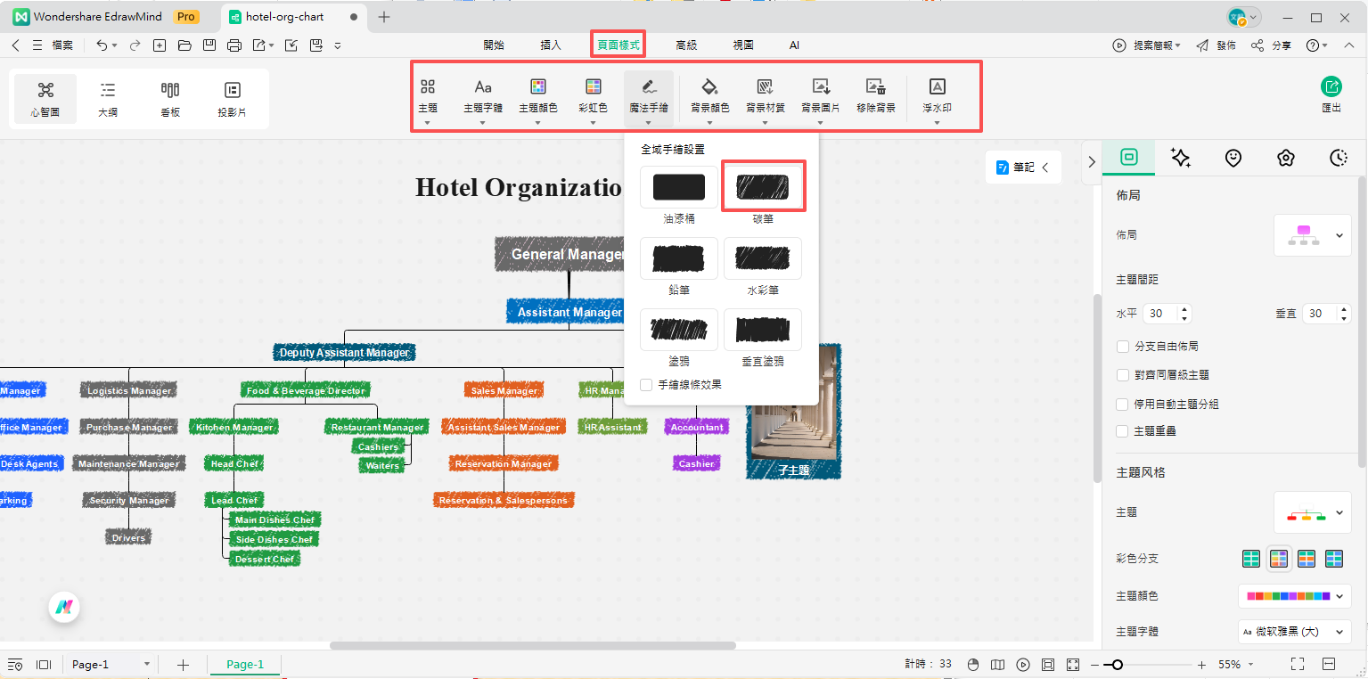
Task: Open the 浮水印 watermark tool
Action: click(937, 86)
